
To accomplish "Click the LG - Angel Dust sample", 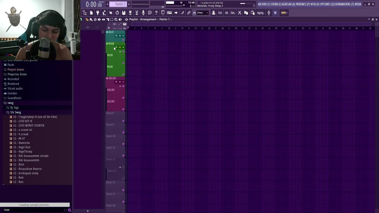I will click(22, 147).
